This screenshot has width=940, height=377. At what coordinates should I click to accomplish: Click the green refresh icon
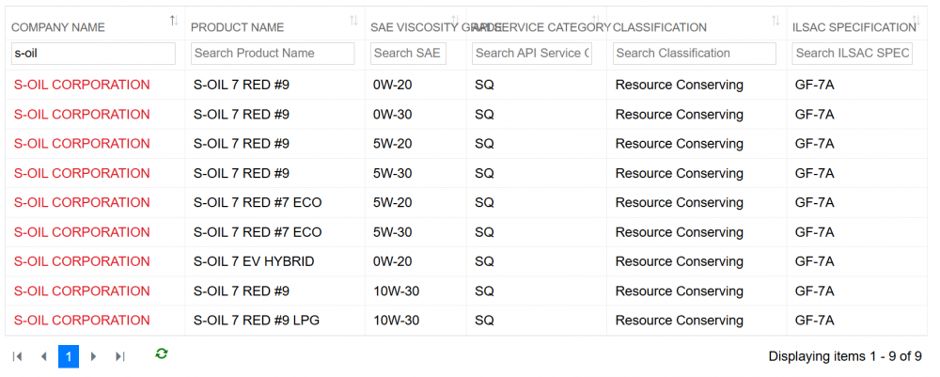(162, 353)
